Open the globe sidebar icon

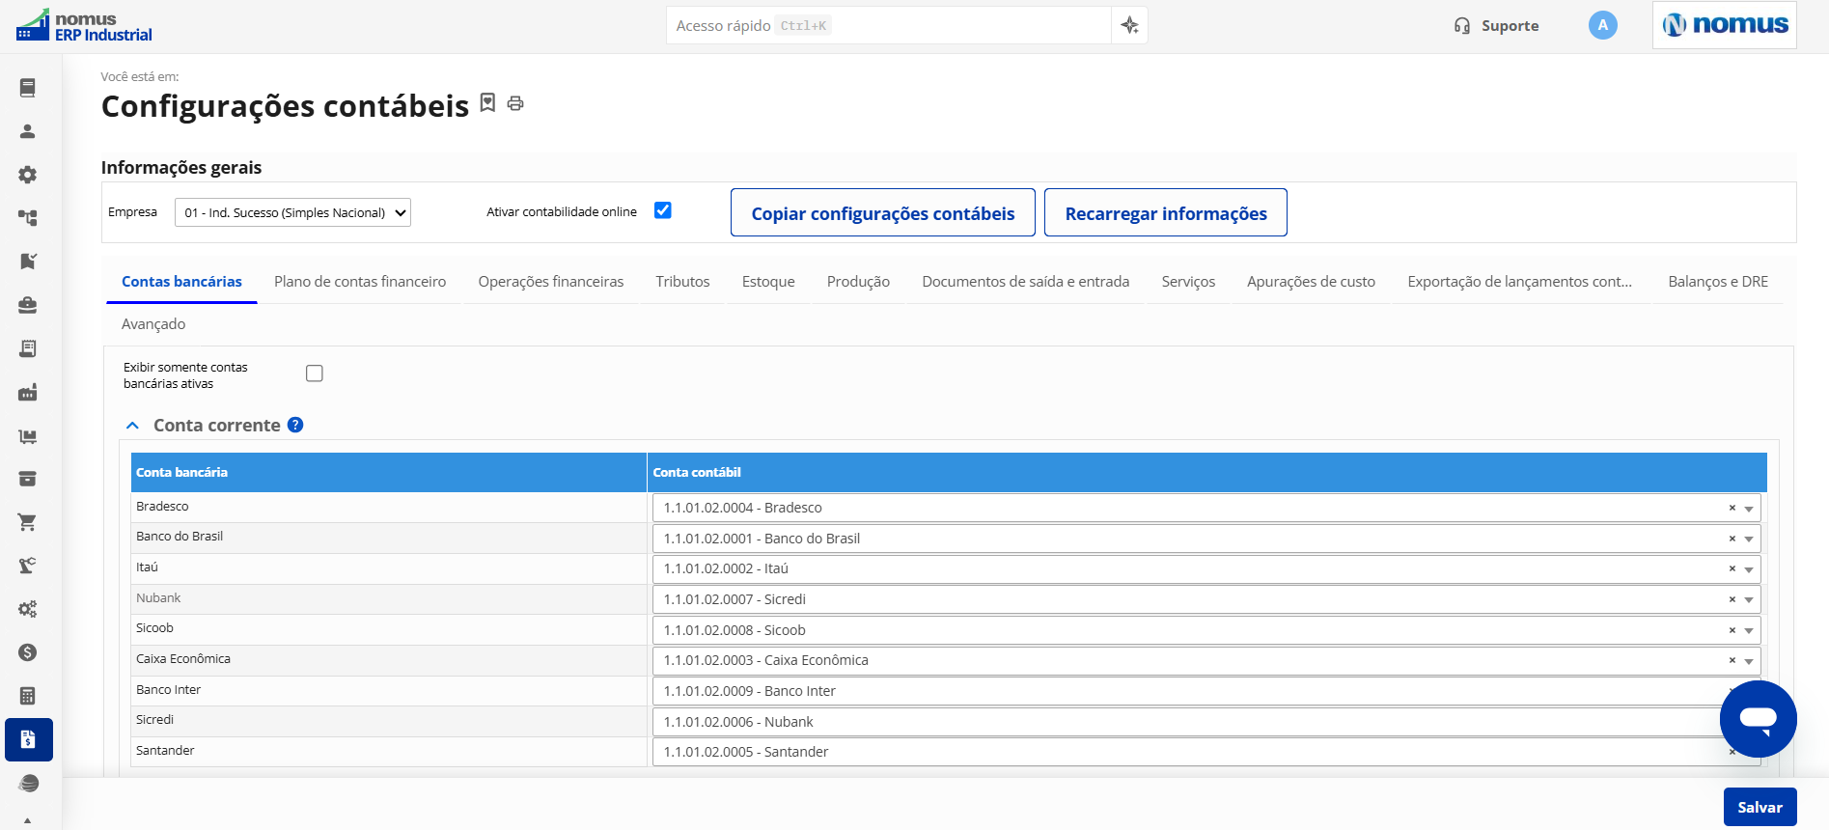click(x=28, y=784)
